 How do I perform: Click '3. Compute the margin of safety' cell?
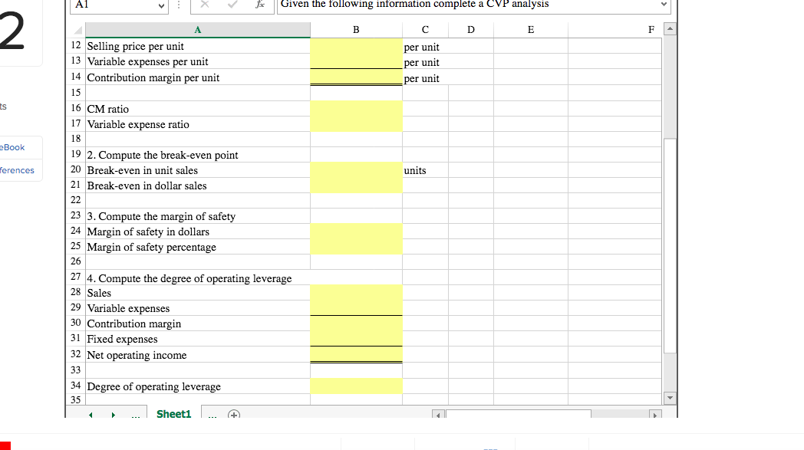point(197,215)
